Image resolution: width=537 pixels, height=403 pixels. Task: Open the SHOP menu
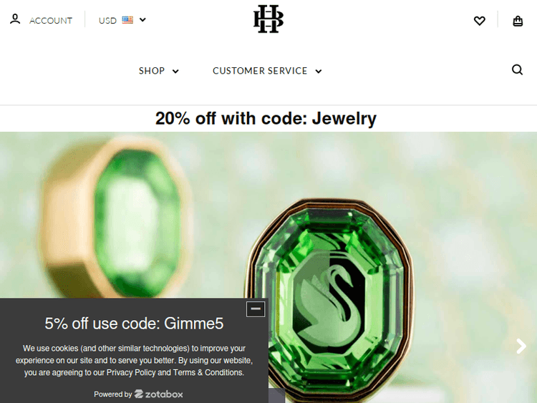(x=152, y=71)
